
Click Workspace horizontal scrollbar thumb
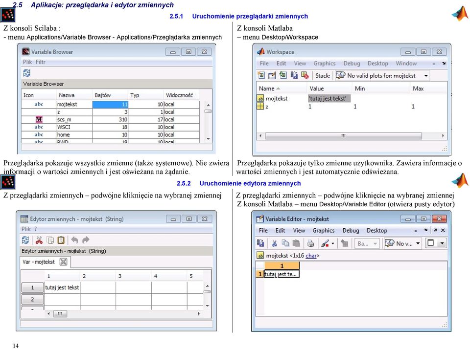click(344, 135)
